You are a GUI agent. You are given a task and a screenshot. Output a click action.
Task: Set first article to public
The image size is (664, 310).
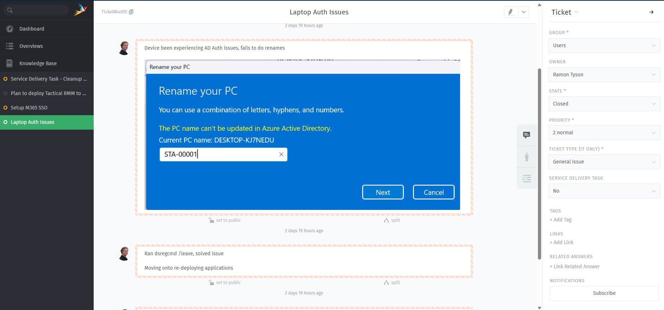click(225, 220)
